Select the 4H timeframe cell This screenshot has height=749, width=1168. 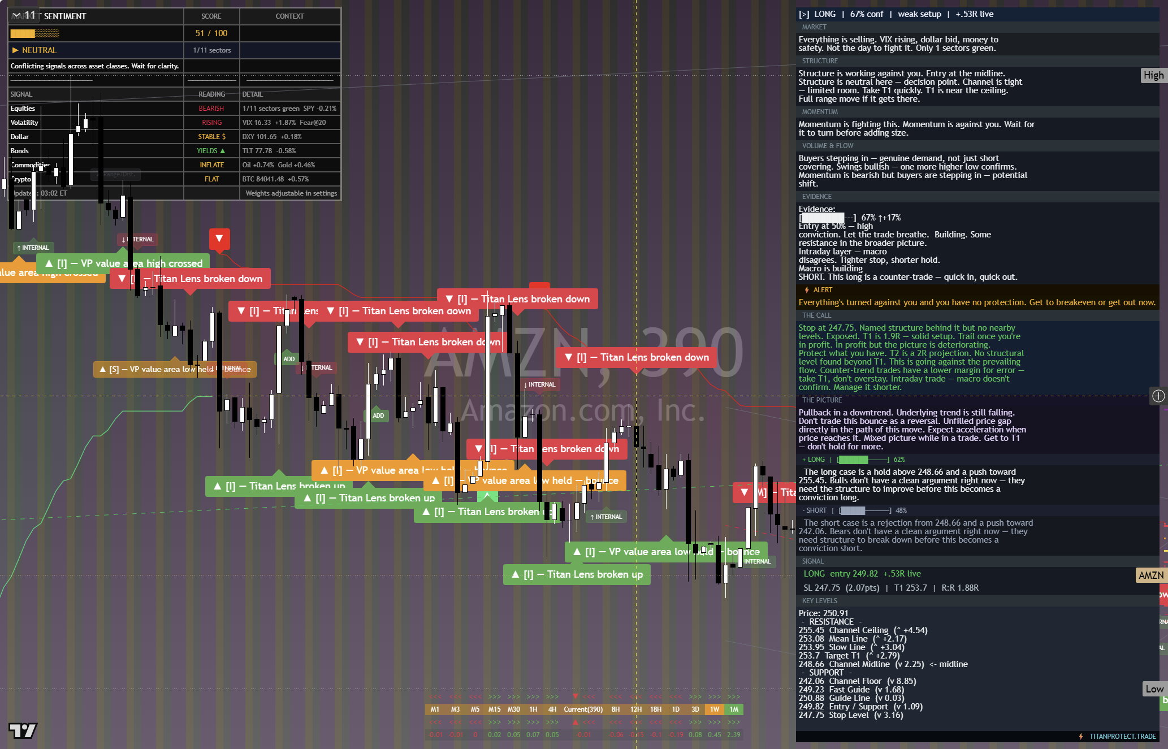[552, 709]
